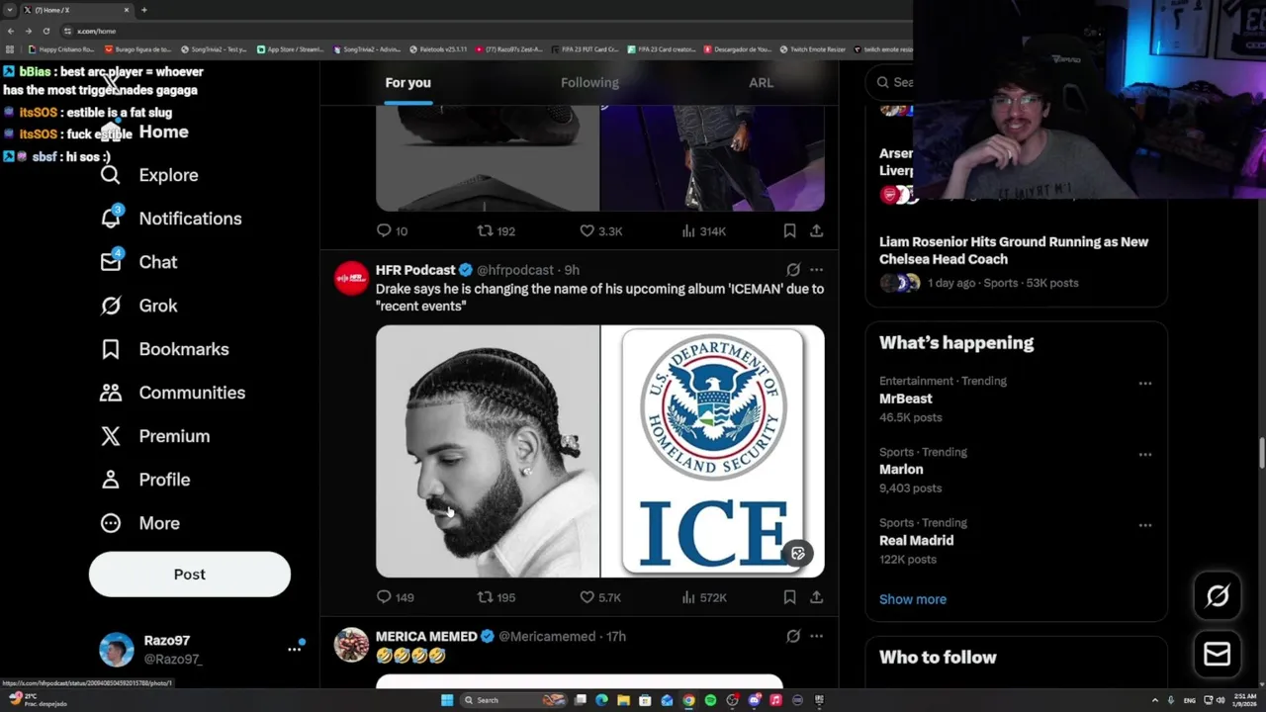Image resolution: width=1266 pixels, height=712 pixels.
Task: Open the @hfrpodcast handle link
Action: tap(514, 270)
